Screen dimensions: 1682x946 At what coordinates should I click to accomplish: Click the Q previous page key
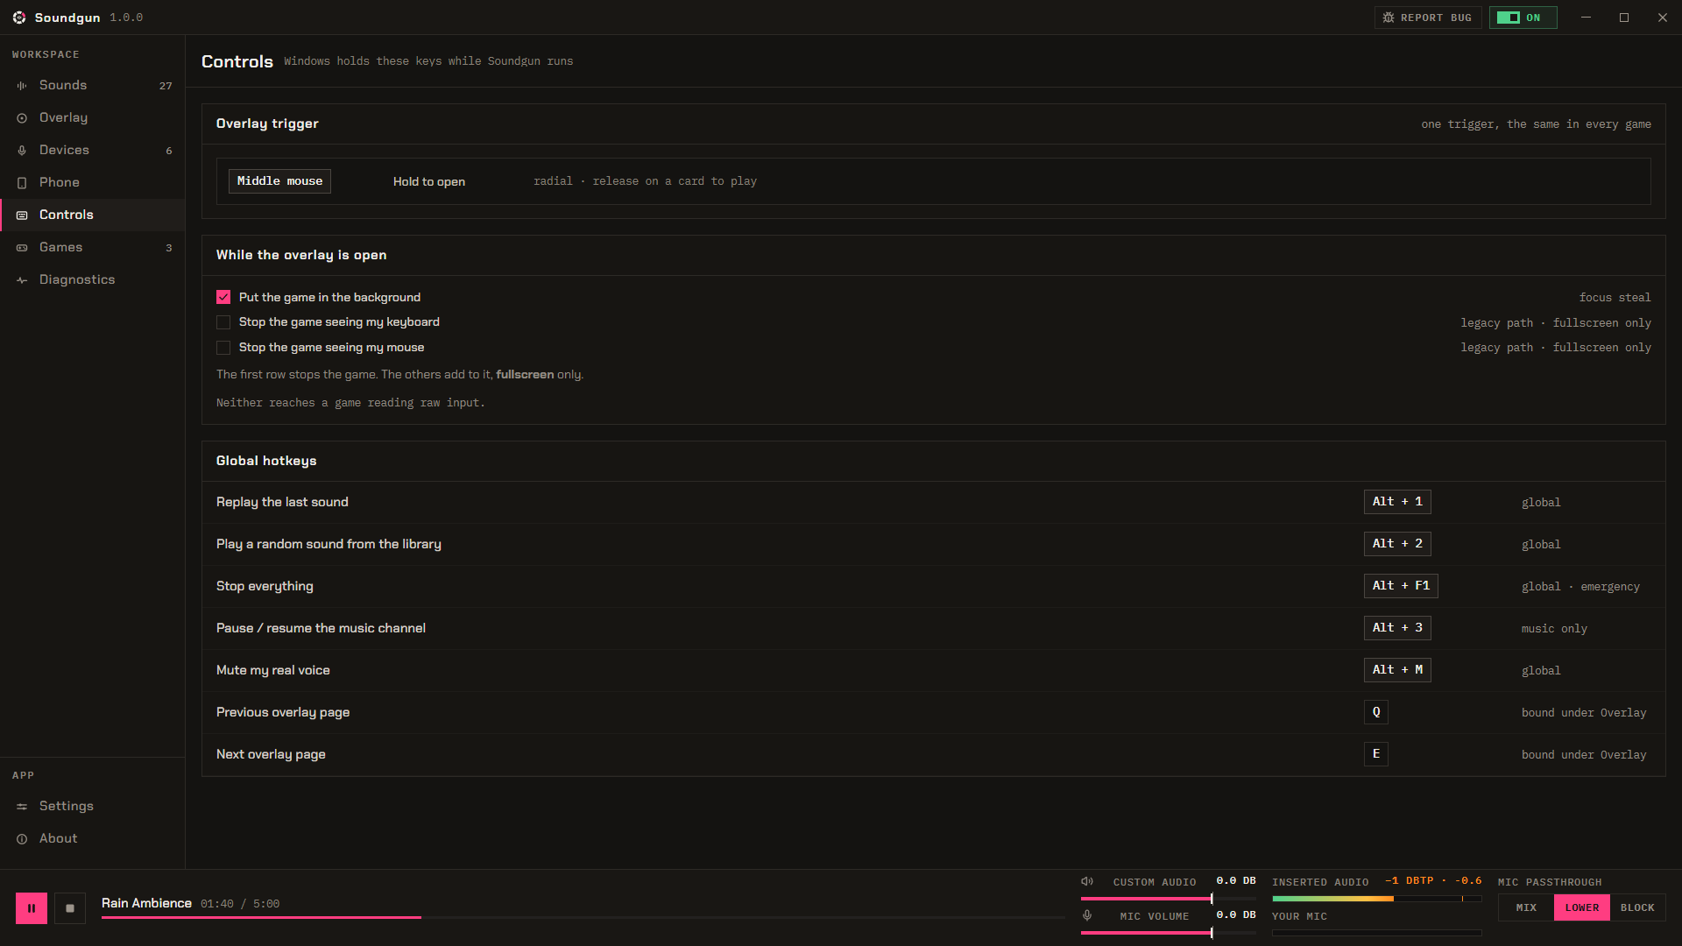1376,712
